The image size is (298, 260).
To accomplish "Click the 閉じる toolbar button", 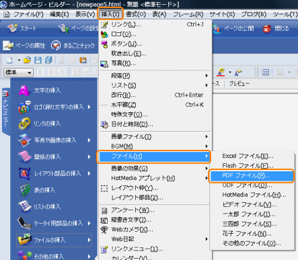I will (276, 29).
